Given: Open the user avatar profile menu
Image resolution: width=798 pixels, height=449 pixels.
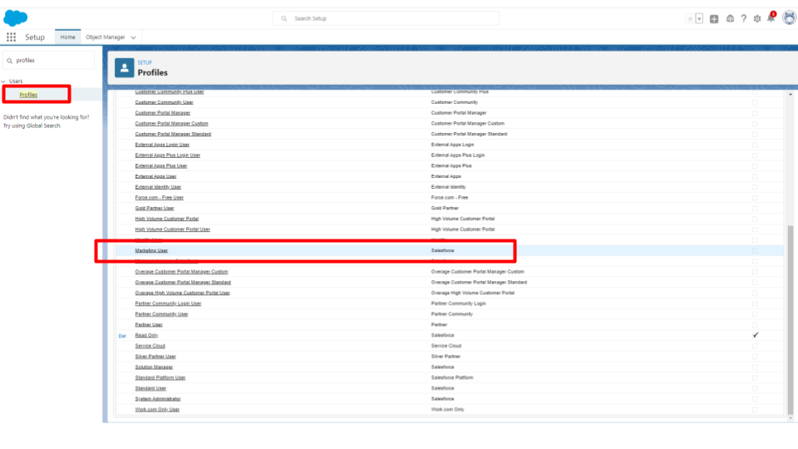Looking at the screenshot, I should [x=790, y=17].
